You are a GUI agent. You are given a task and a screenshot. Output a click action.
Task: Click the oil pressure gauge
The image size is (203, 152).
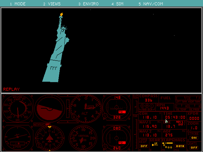(x=194, y=106)
